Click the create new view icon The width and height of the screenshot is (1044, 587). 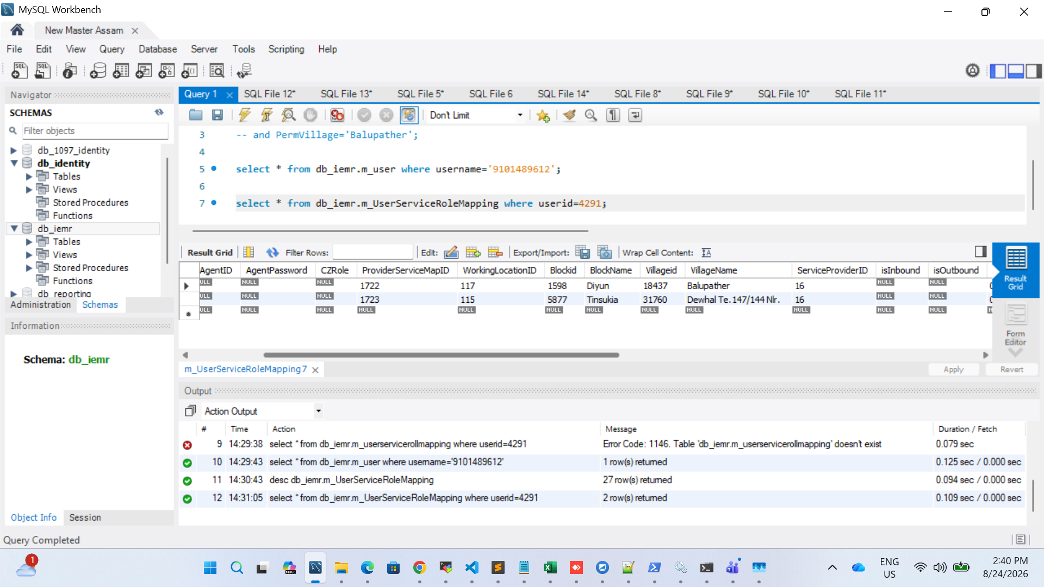coord(144,71)
